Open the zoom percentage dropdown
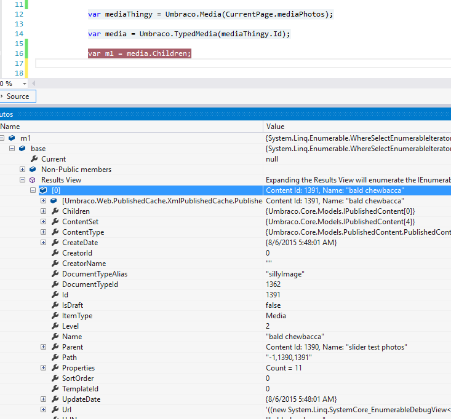This screenshot has height=419, width=451. coord(25,84)
